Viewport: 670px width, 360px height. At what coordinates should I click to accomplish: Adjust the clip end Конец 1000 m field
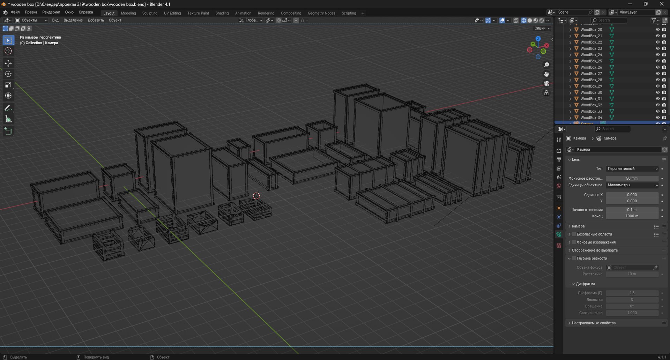tap(632, 216)
